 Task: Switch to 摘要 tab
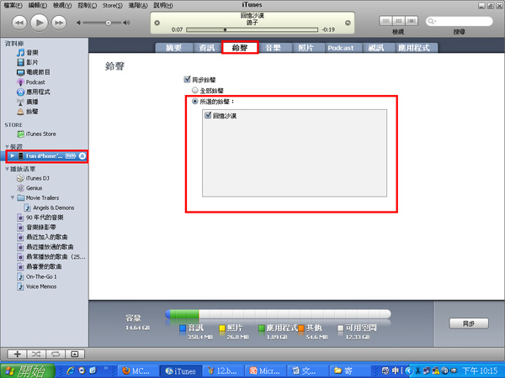(174, 48)
